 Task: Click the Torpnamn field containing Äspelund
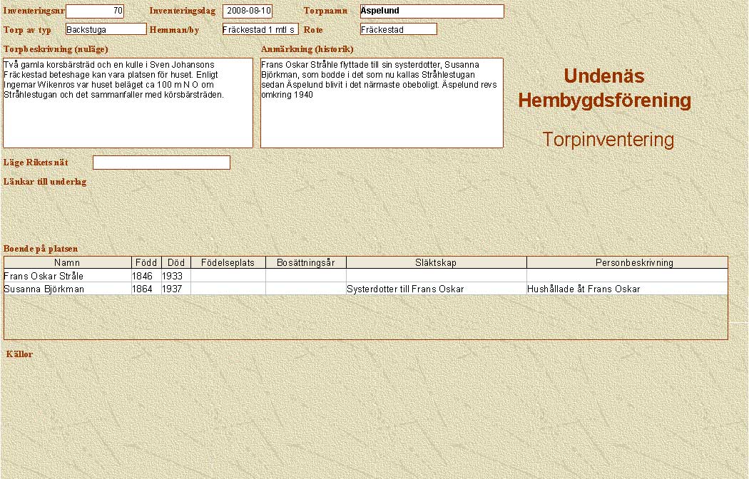coord(432,11)
